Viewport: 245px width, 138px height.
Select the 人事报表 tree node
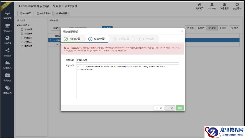tap(26, 42)
